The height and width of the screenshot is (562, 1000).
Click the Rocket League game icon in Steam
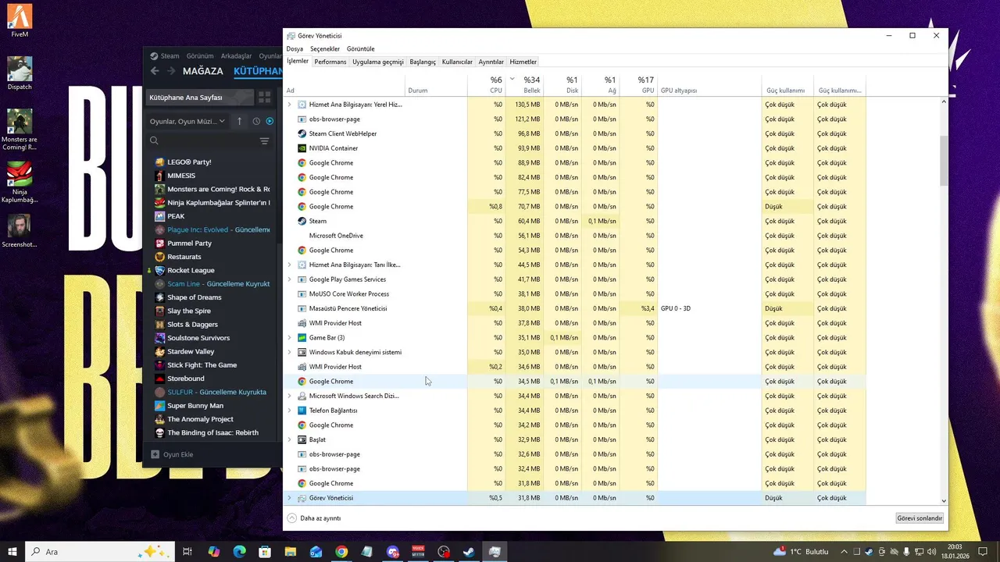160,270
